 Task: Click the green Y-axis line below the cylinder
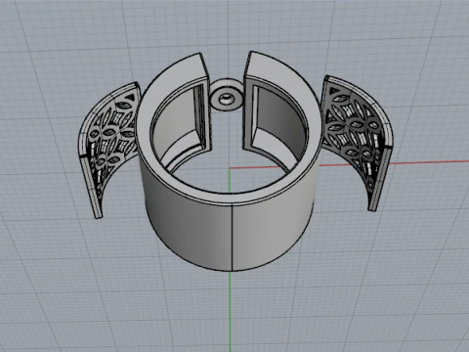[x=230, y=311]
